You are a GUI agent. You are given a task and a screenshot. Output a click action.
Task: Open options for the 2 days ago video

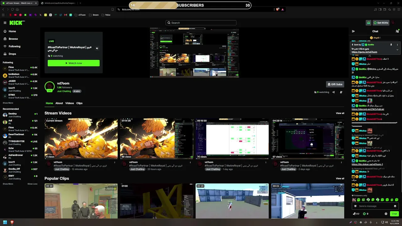[341, 163]
